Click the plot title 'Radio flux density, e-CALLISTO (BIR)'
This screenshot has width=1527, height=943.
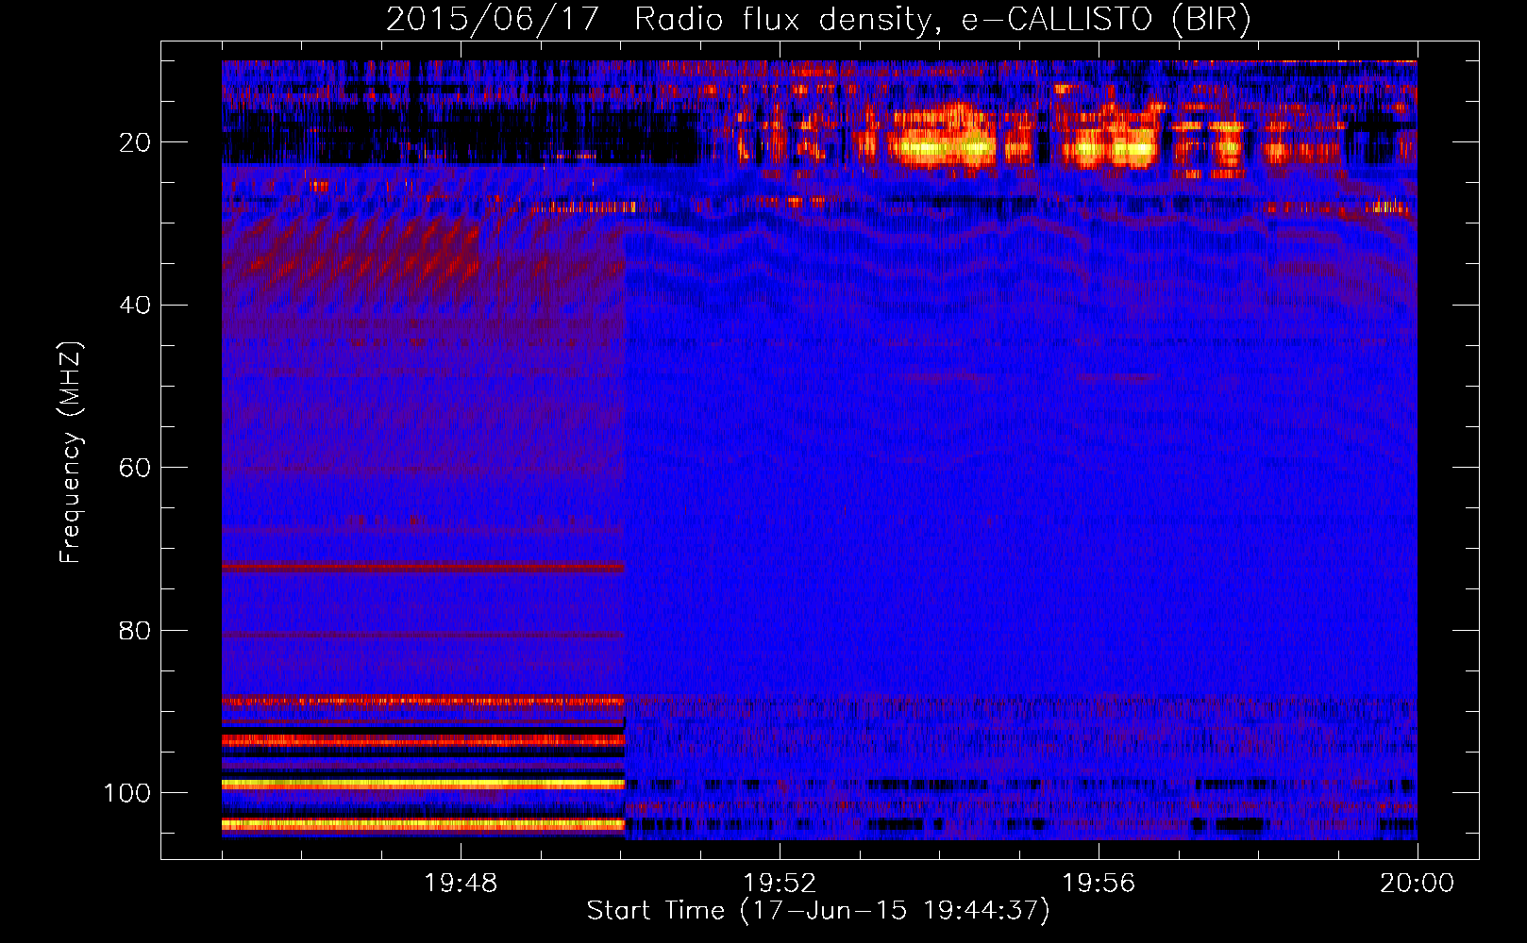[943, 20]
